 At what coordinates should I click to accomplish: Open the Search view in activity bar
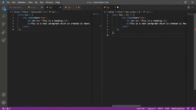tap(4, 16)
